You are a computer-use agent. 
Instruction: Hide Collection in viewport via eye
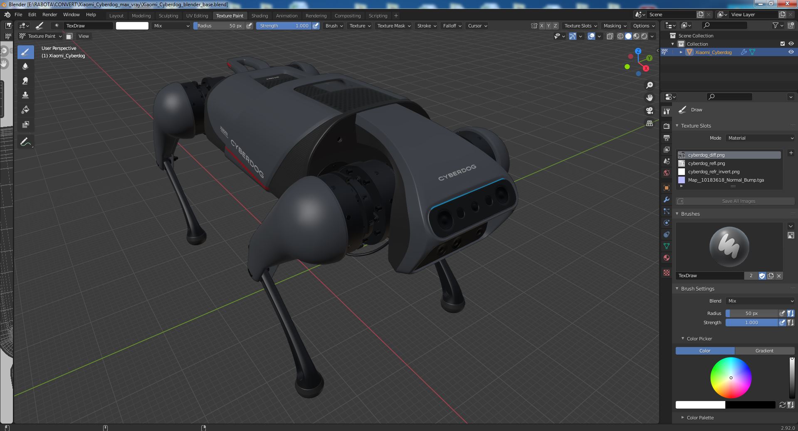point(791,44)
